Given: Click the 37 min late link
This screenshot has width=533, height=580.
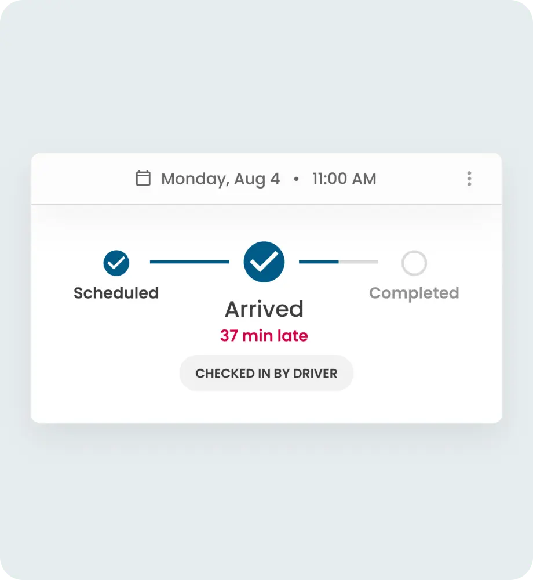Looking at the screenshot, I should 264,335.
